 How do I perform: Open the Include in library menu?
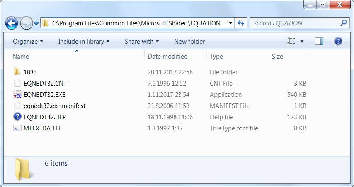pyautogui.click(x=84, y=42)
